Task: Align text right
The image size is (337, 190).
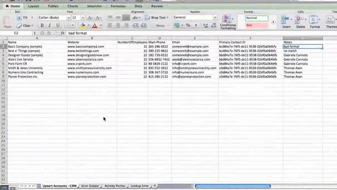Action: pyautogui.click(x=126, y=25)
